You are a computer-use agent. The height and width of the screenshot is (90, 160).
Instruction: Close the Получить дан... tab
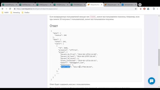(118, 5)
